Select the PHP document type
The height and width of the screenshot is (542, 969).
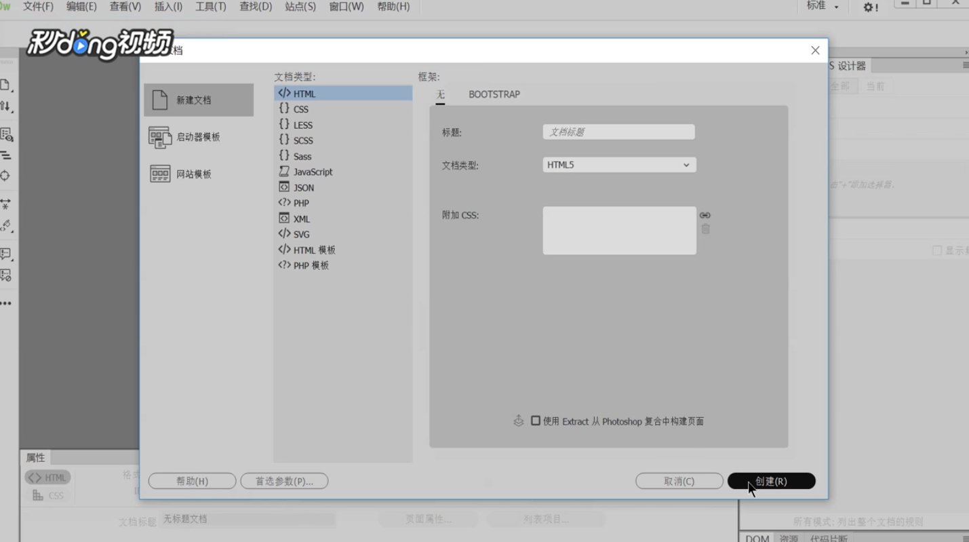(x=343, y=203)
